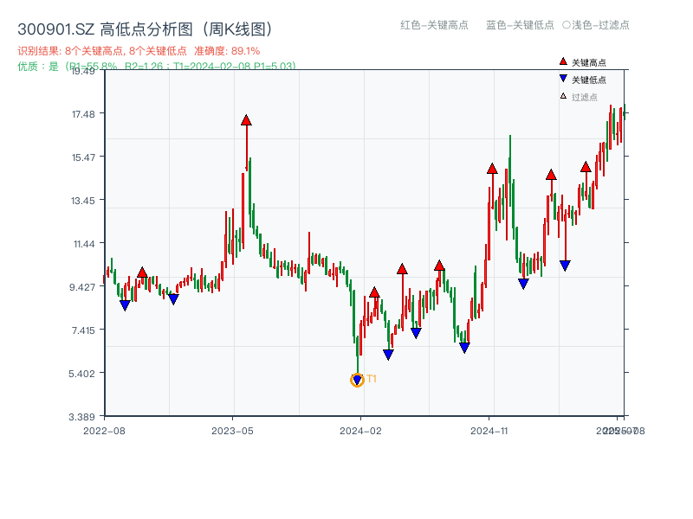Click the 蓝色-关键低点 header legend text
Image resolution: width=693 pixels, height=519 pixels.
pyautogui.click(x=520, y=25)
